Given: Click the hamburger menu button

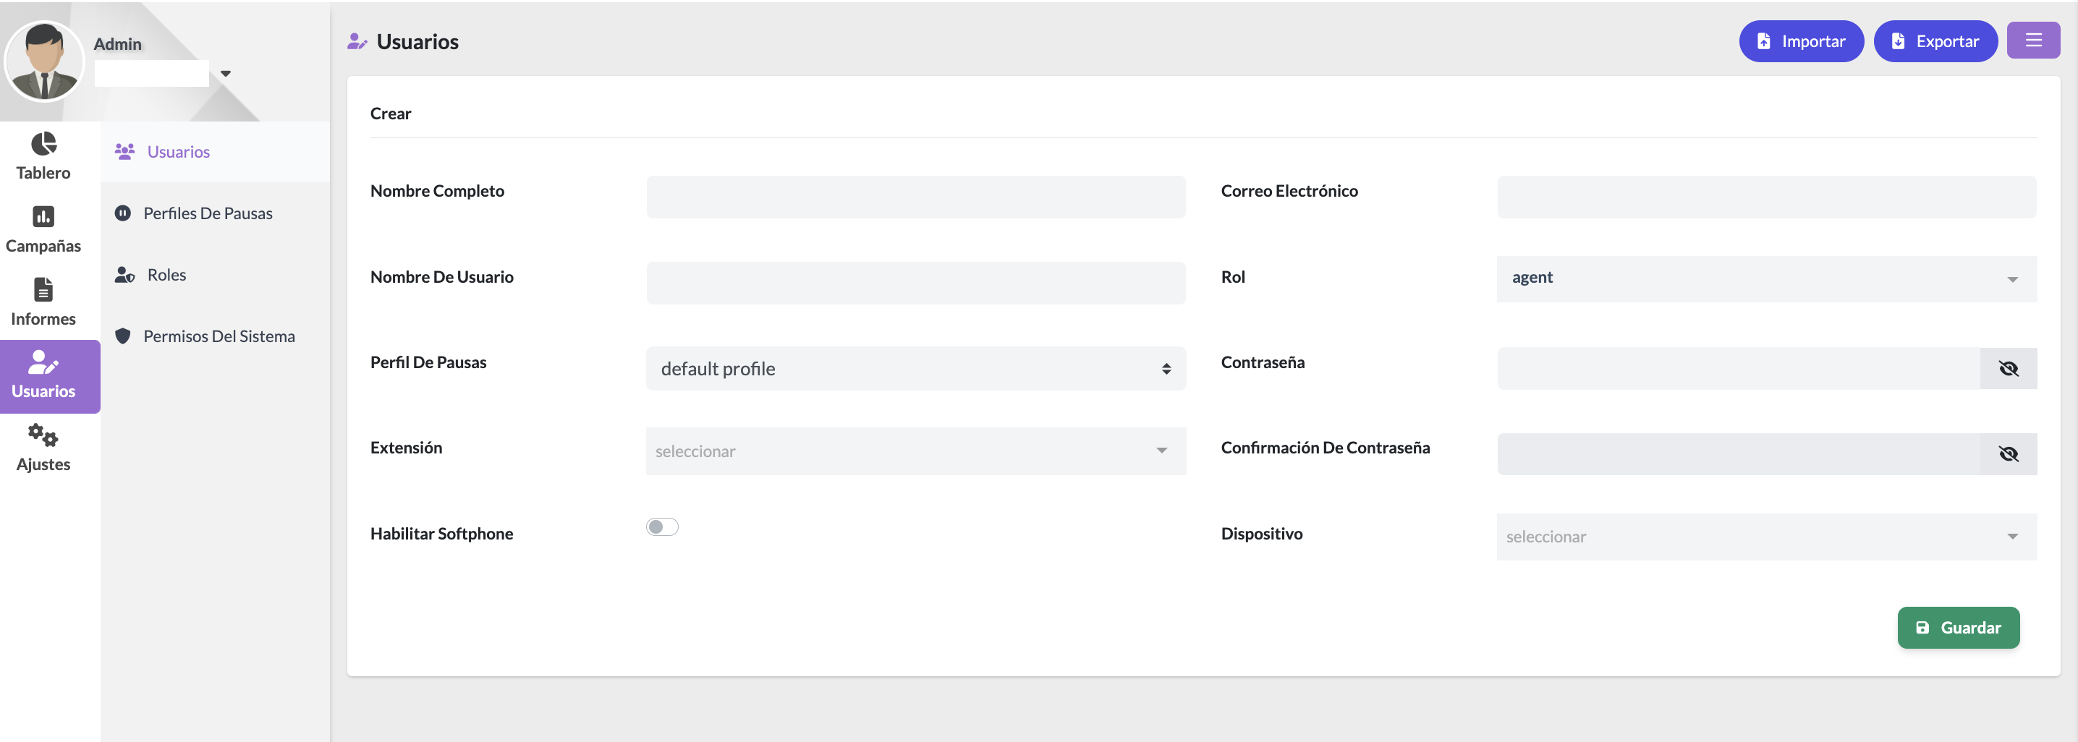Looking at the screenshot, I should [x=2033, y=40].
